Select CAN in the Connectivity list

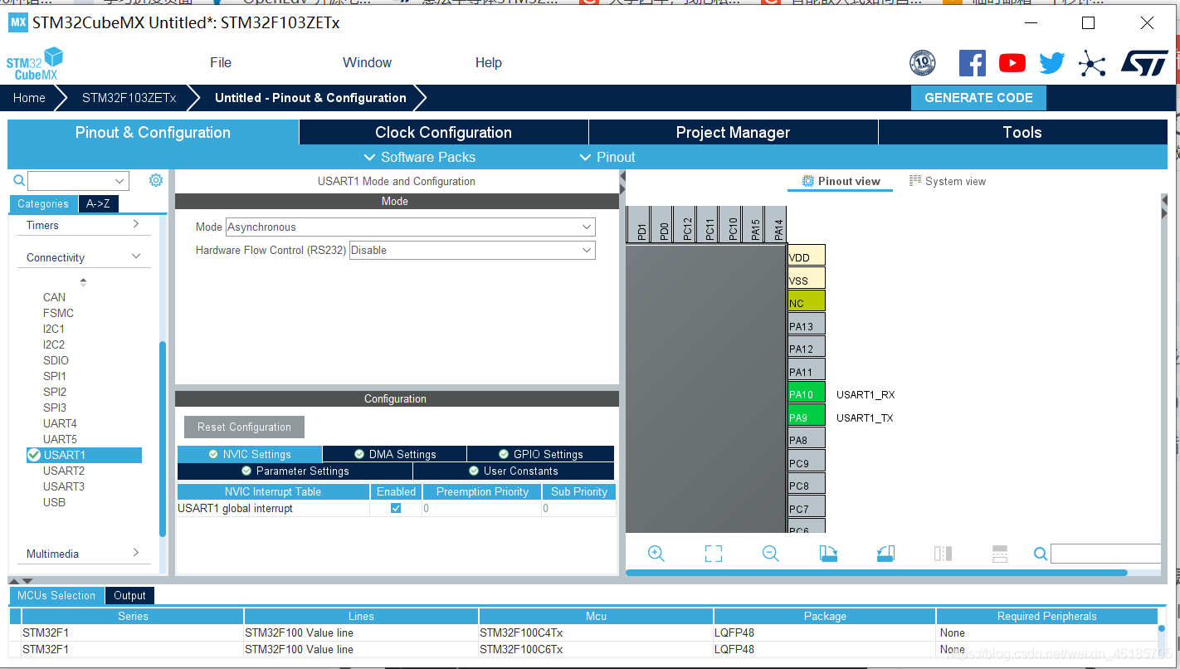pos(54,297)
